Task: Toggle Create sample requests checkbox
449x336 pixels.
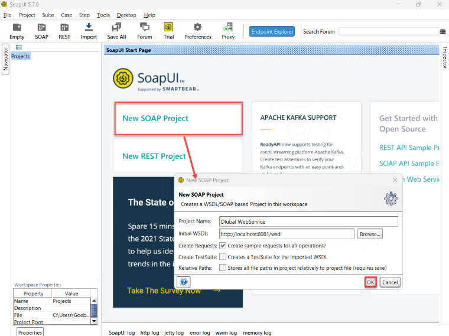Action: pyautogui.click(x=223, y=246)
